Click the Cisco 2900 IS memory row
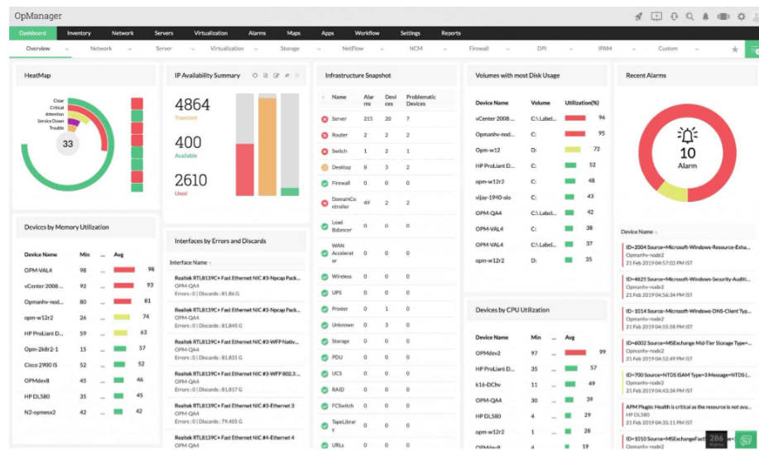The width and height of the screenshot is (759, 451). point(86,365)
